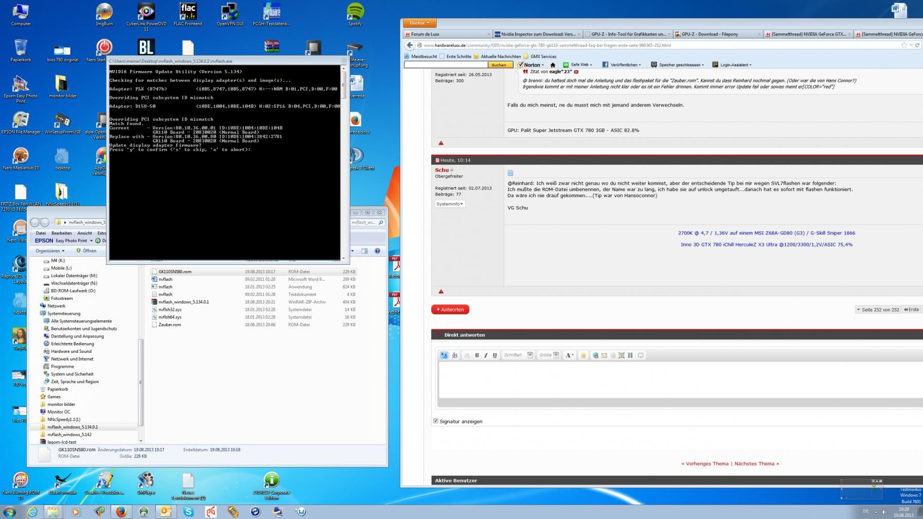Select the Zauber.rom file in Explorer
Viewport: 923px width, 519px height.
[x=254, y=325]
